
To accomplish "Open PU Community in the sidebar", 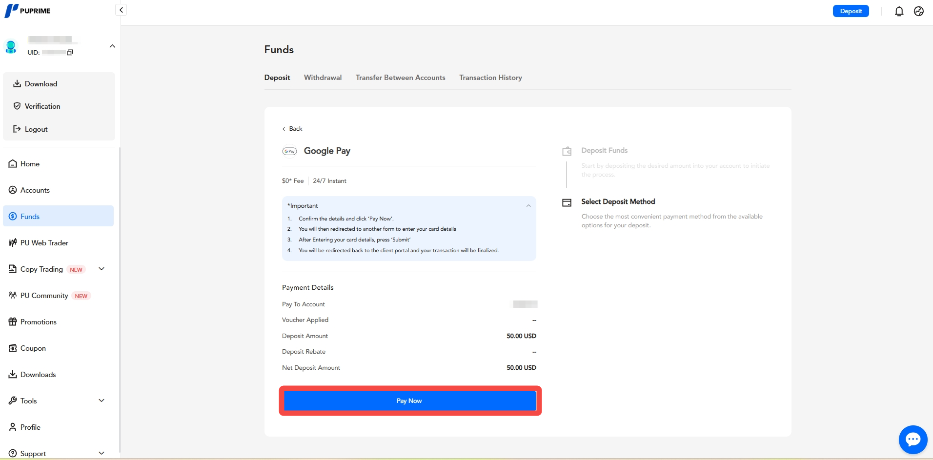I will (x=58, y=296).
